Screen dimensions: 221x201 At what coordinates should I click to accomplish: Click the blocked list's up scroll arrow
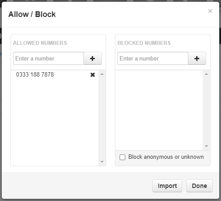pyautogui.click(x=206, y=74)
